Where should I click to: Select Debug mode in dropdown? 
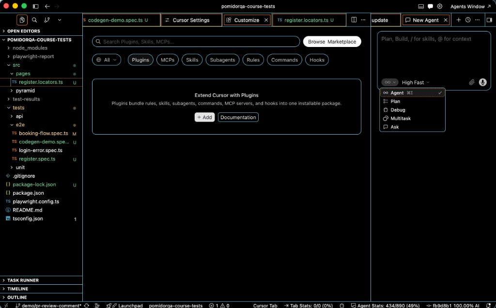pyautogui.click(x=412, y=110)
